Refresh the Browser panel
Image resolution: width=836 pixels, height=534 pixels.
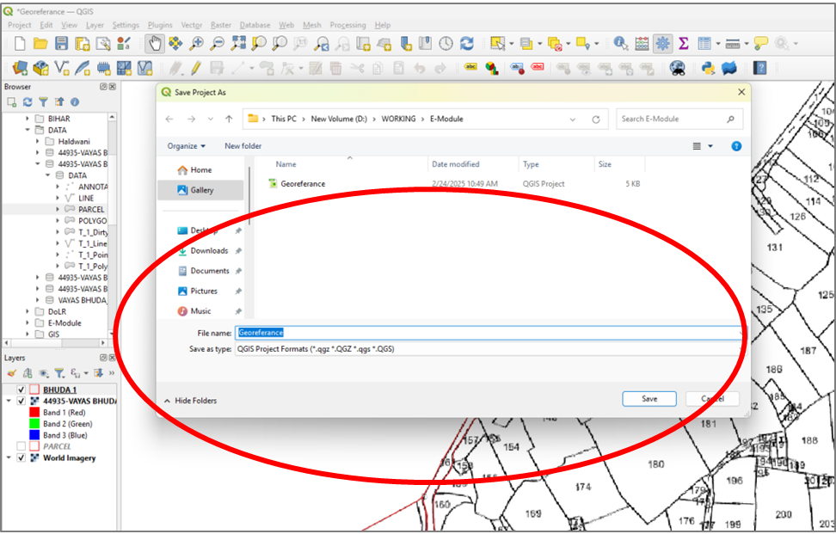[28, 102]
